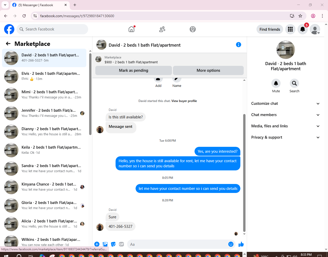The image size is (328, 257).
Task: Open Chrome's three-dot menu
Action: pos(322,16)
